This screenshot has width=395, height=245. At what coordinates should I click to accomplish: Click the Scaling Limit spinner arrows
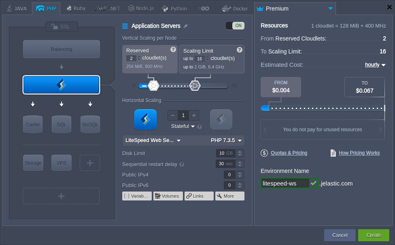[x=207, y=59]
